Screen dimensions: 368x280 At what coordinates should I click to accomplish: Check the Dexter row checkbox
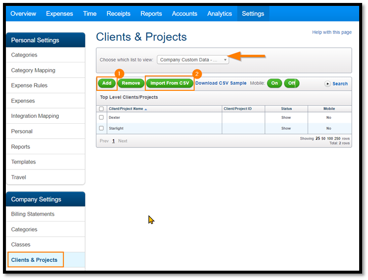coord(102,117)
